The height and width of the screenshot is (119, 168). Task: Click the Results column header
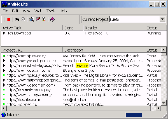tap(114, 28)
